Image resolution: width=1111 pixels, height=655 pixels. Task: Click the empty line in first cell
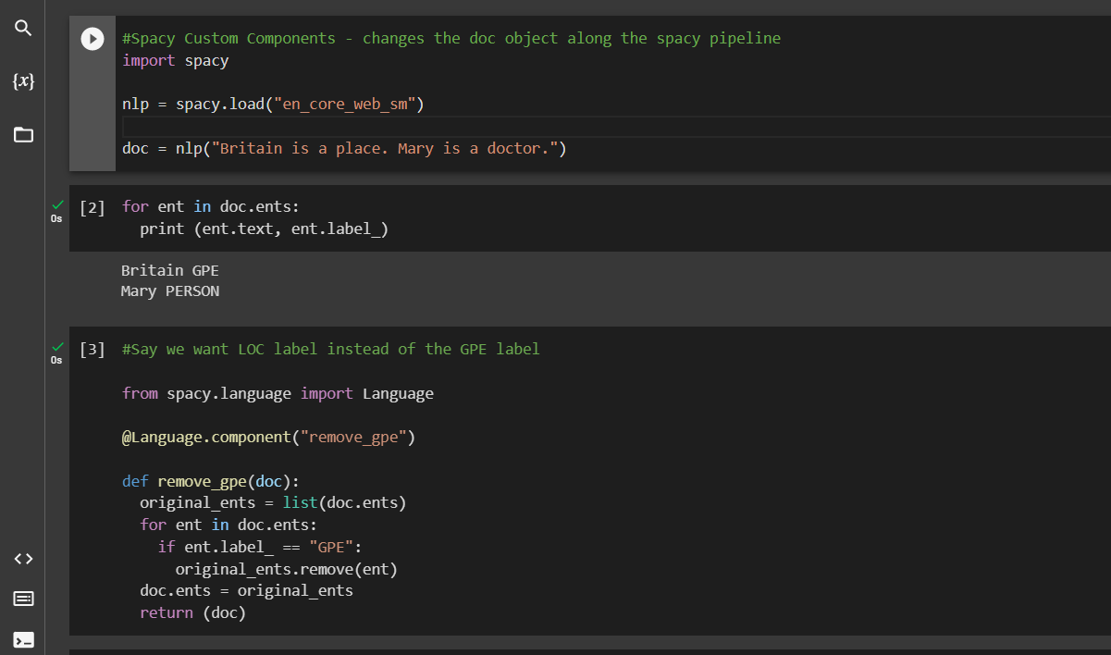pyautogui.click(x=615, y=127)
